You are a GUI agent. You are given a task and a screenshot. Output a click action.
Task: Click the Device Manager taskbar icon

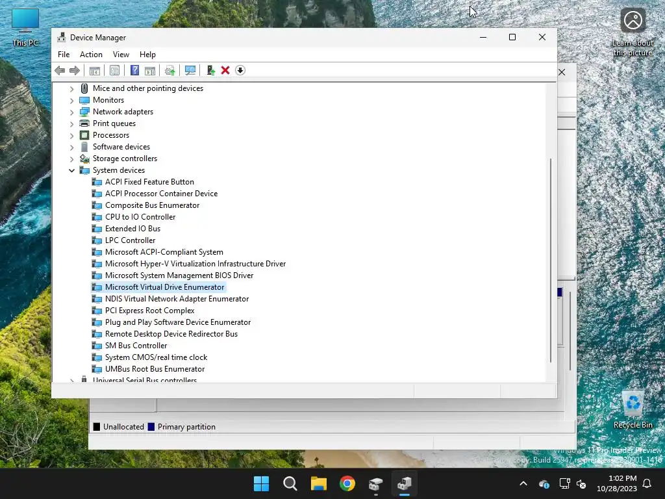click(x=404, y=483)
